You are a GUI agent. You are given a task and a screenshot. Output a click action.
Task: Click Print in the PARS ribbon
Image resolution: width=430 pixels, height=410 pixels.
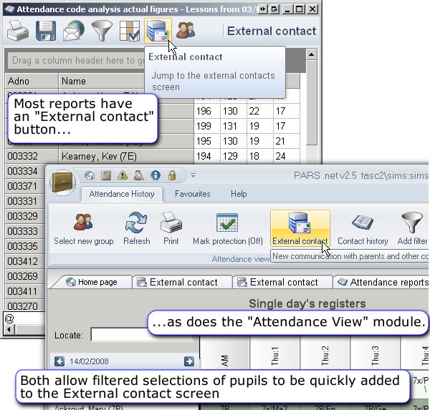[171, 228]
